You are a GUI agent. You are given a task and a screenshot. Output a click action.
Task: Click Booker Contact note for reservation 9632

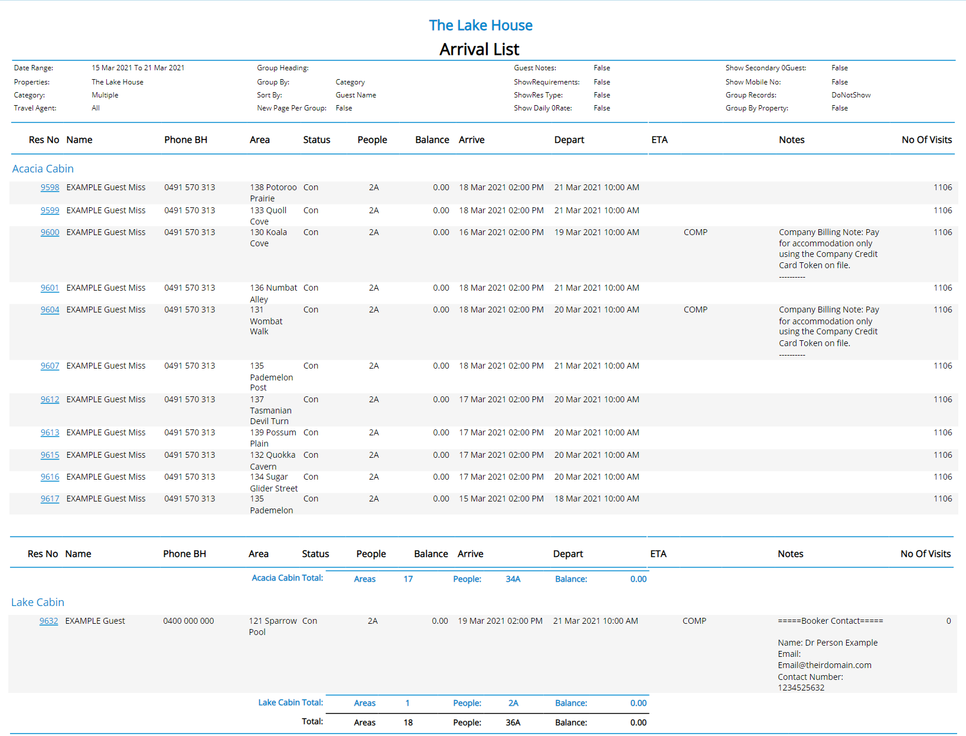(830, 621)
